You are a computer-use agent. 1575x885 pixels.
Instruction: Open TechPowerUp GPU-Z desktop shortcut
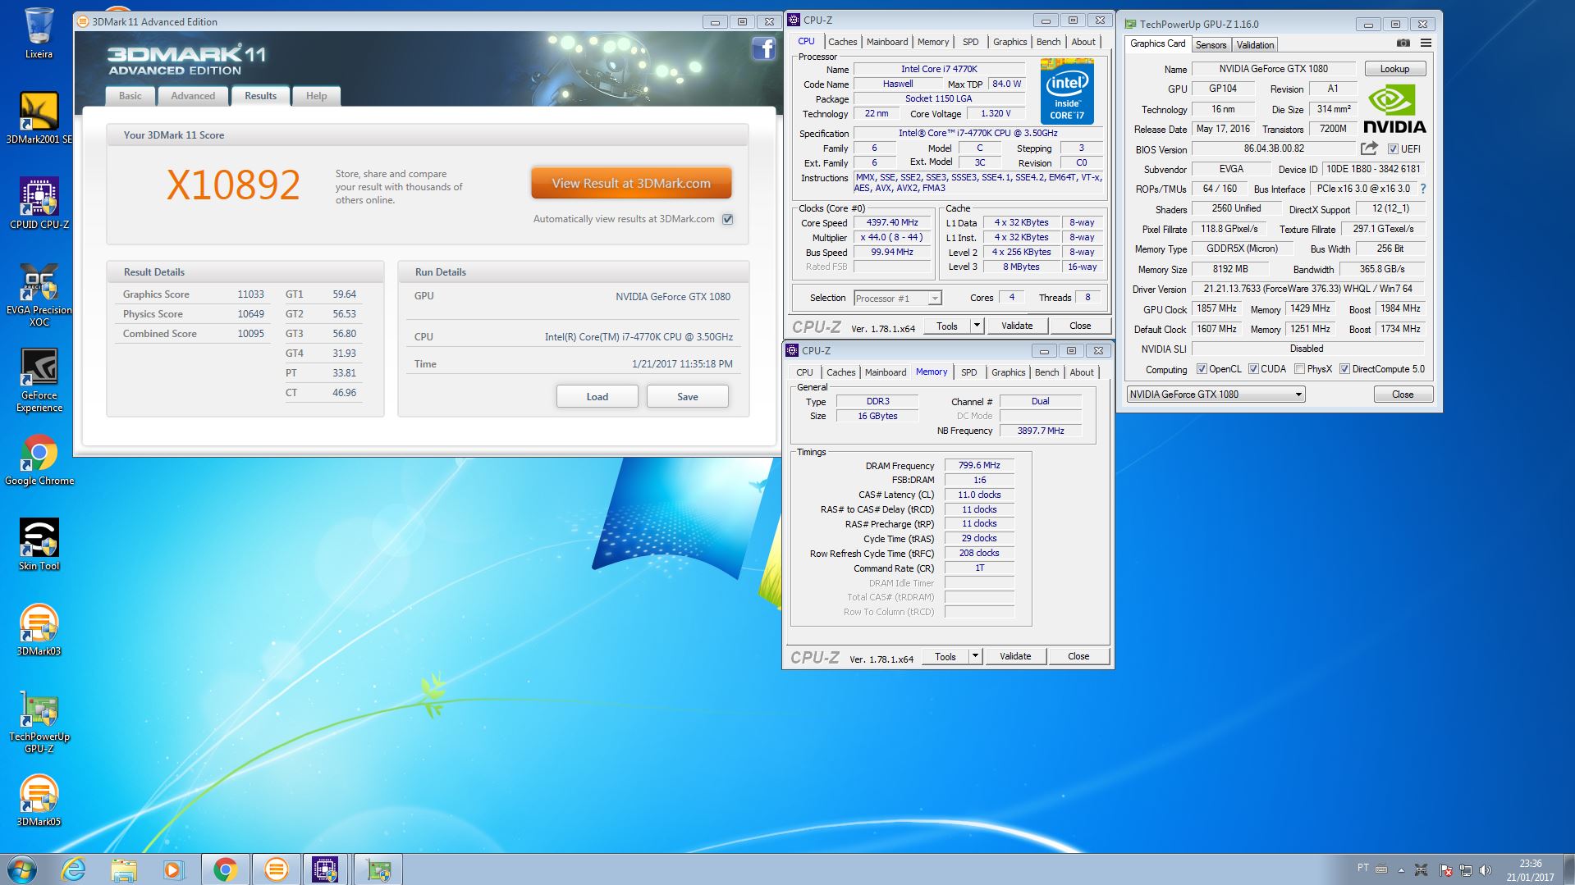[39, 721]
